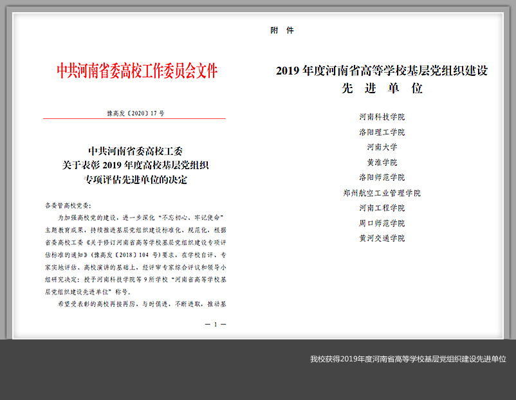Select 洛阳理工学院 in the list
The image size is (516, 400).
[x=382, y=132]
